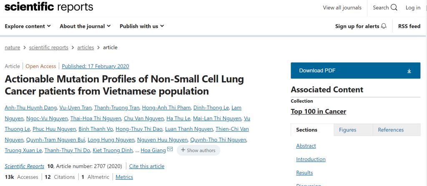Viewport: 427px width, 186px height.
Task: Click the Log in link
Action: (413, 7)
